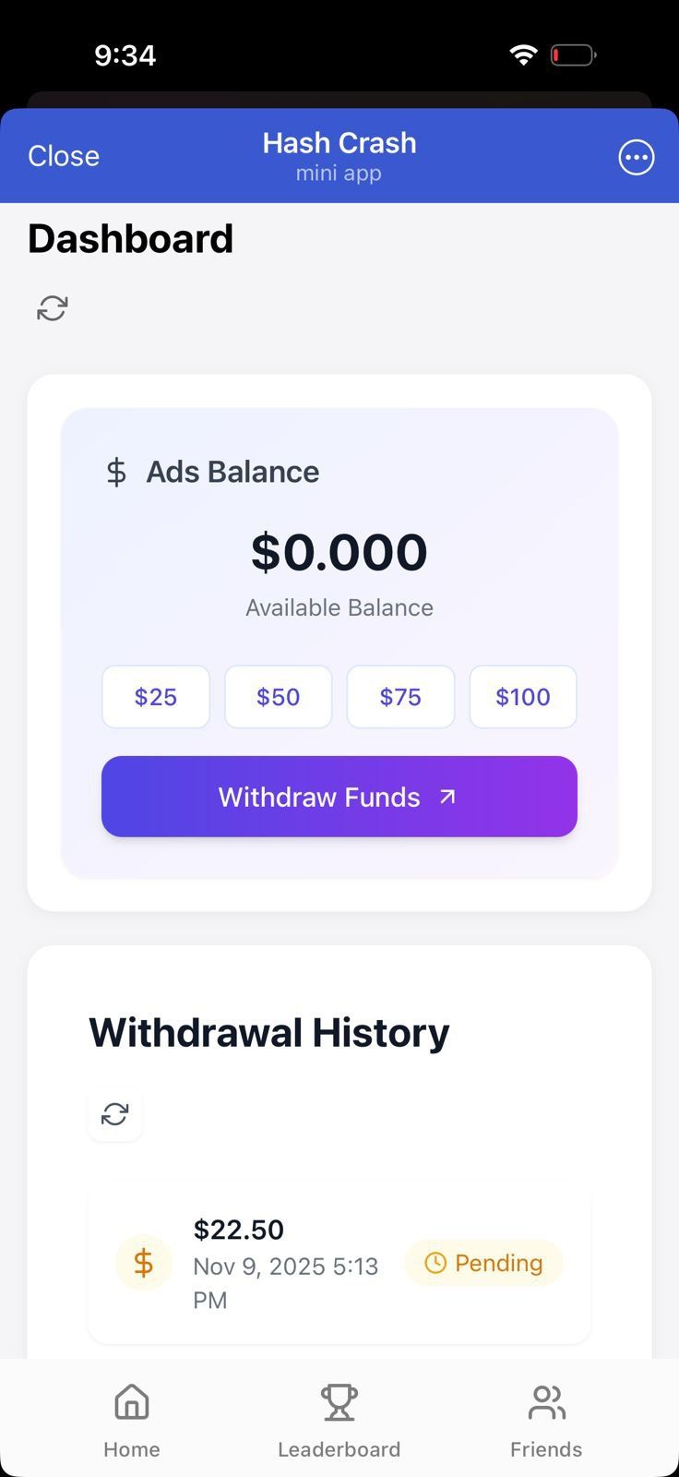Pick the $75 amount chip
This screenshot has width=679, height=1477.
pos(400,697)
